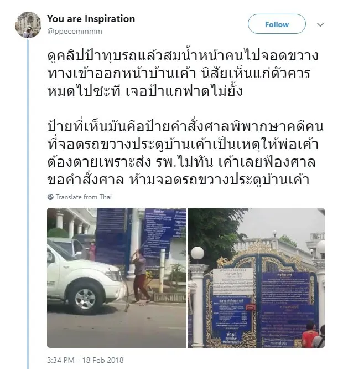This screenshot has height=369, width=343.
Task: Open the display name You are Inspiration
Action: coord(91,19)
